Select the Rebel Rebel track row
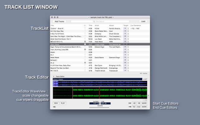The height and width of the screenshot is (125, 200). 100,58
